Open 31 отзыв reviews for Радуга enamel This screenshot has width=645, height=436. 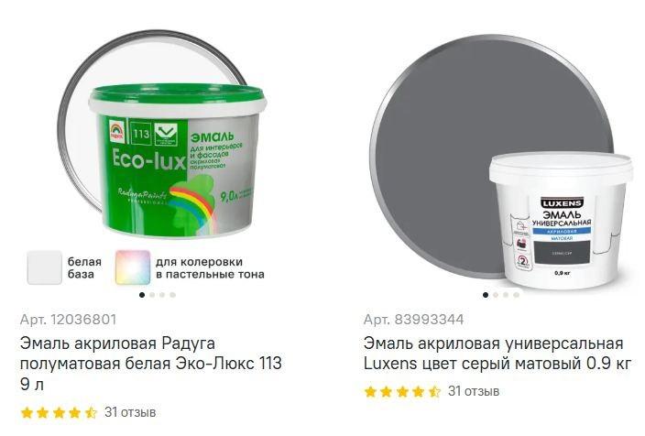click(130, 412)
